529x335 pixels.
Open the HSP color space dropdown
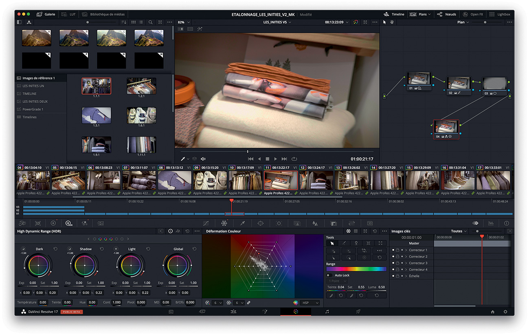coord(310,303)
